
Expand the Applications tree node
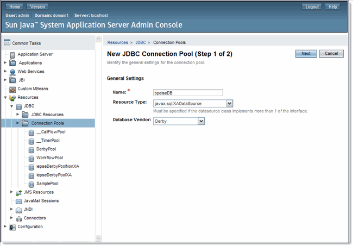pyautogui.click(x=5, y=62)
